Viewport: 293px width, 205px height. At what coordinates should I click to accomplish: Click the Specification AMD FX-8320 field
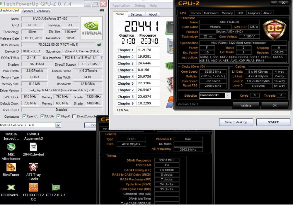(x=243, y=43)
